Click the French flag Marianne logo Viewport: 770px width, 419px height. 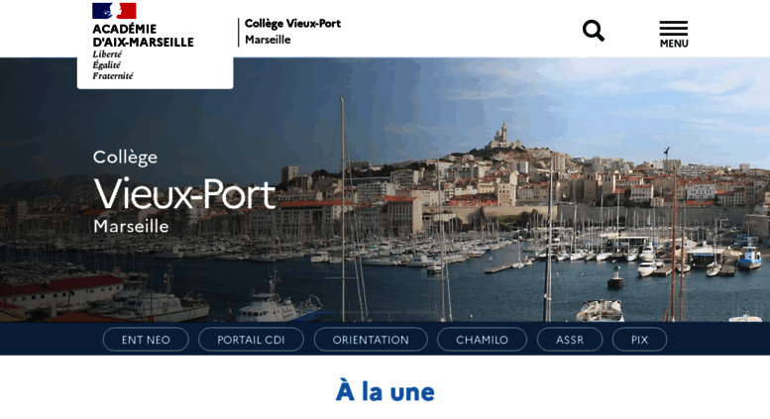(114, 11)
